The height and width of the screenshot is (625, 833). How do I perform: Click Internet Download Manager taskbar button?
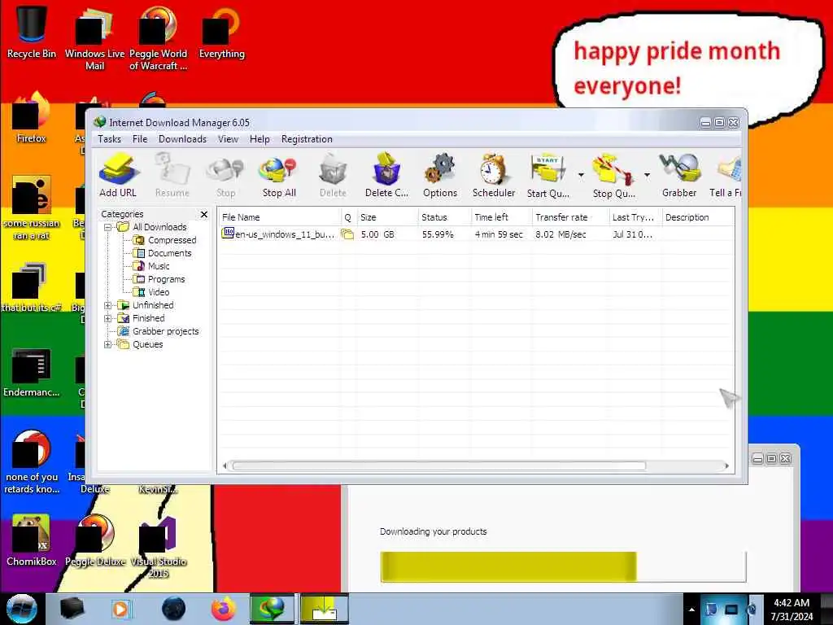(272, 609)
